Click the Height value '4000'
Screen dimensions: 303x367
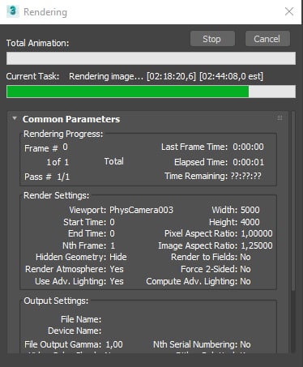(250, 222)
